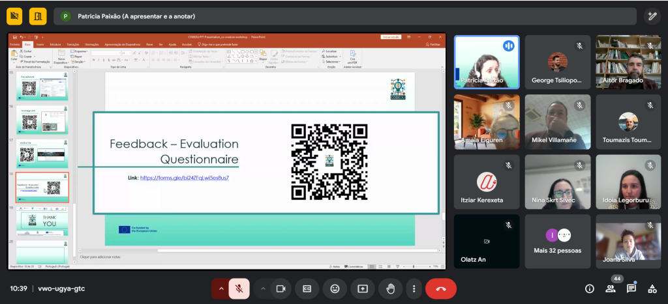Open the three-dot more options menu
The width and height of the screenshot is (668, 304).
(x=414, y=288)
